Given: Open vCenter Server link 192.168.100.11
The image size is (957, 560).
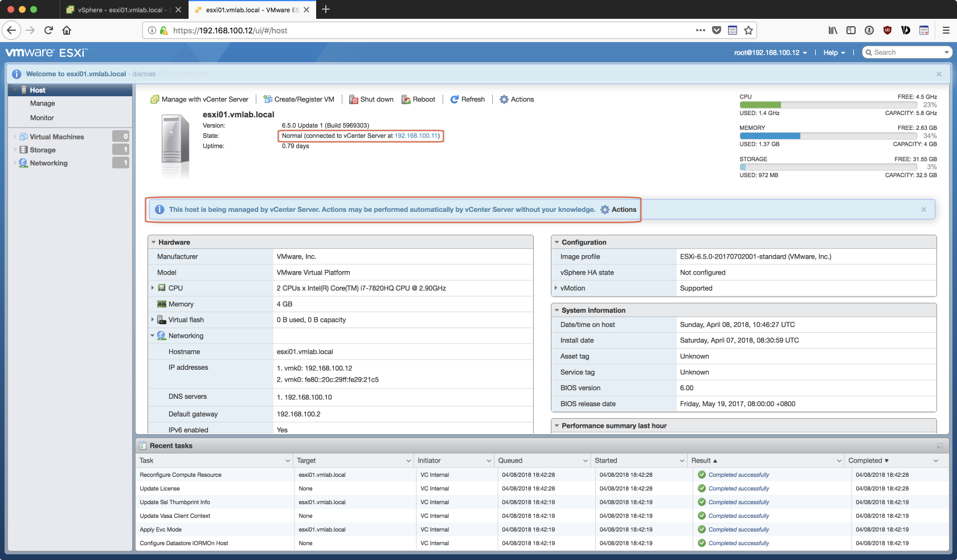Looking at the screenshot, I should coord(416,136).
